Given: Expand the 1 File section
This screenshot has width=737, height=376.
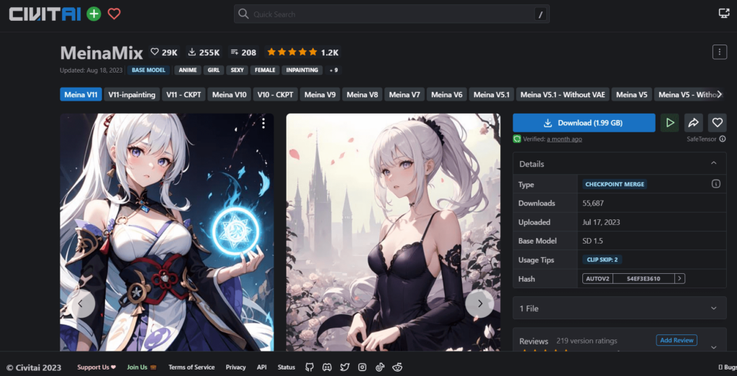Looking at the screenshot, I should tap(713, 308).
